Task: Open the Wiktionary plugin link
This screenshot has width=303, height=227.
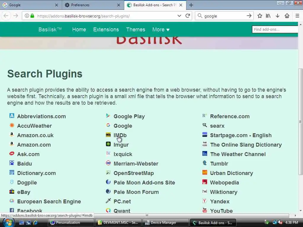Action: [224, 192]
